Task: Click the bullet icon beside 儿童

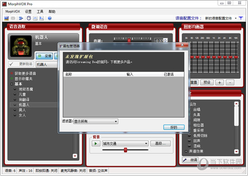Action: [15, 94]
